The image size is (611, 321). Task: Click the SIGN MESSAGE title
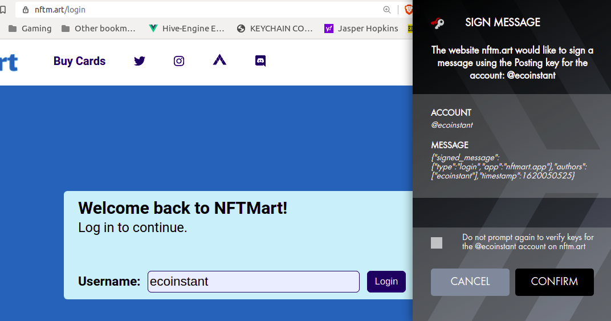click(503, 23)
